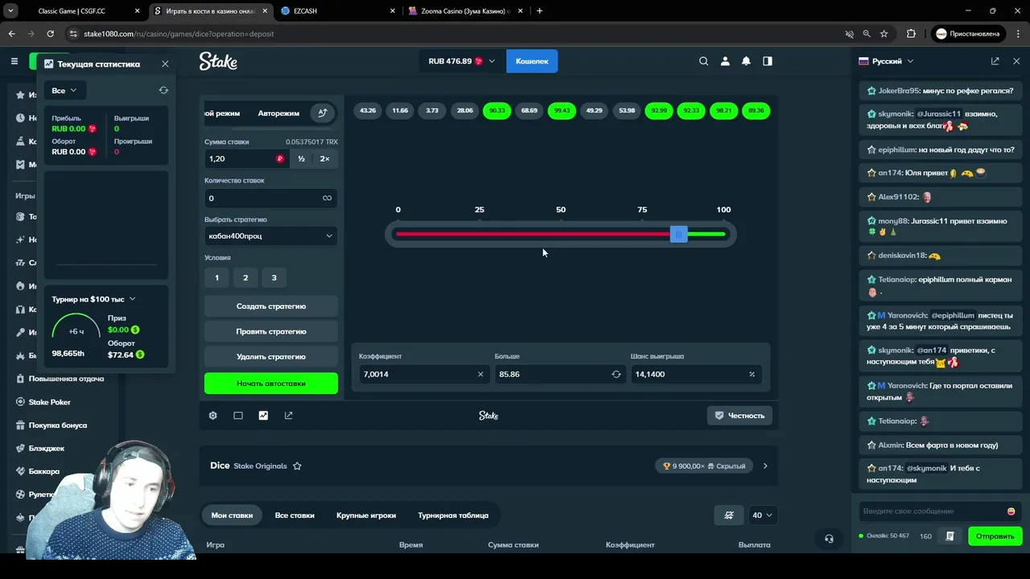
Task: Open the user profile icon
Action: [725, 61]
